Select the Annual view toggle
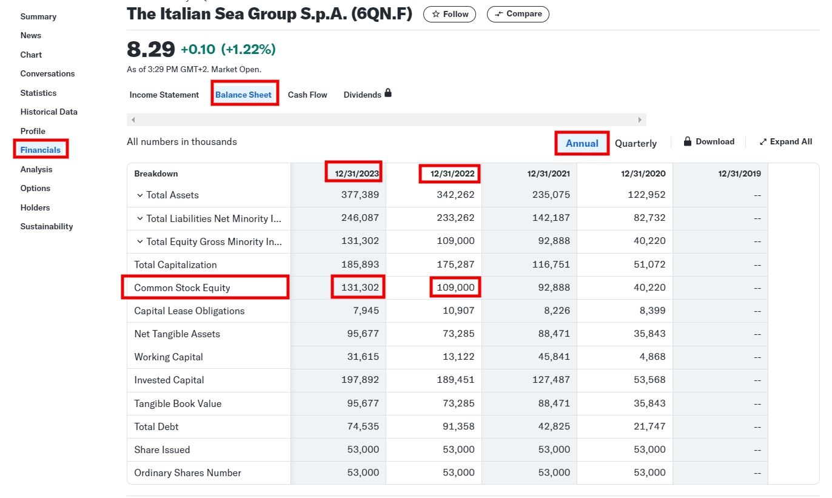 581,143
